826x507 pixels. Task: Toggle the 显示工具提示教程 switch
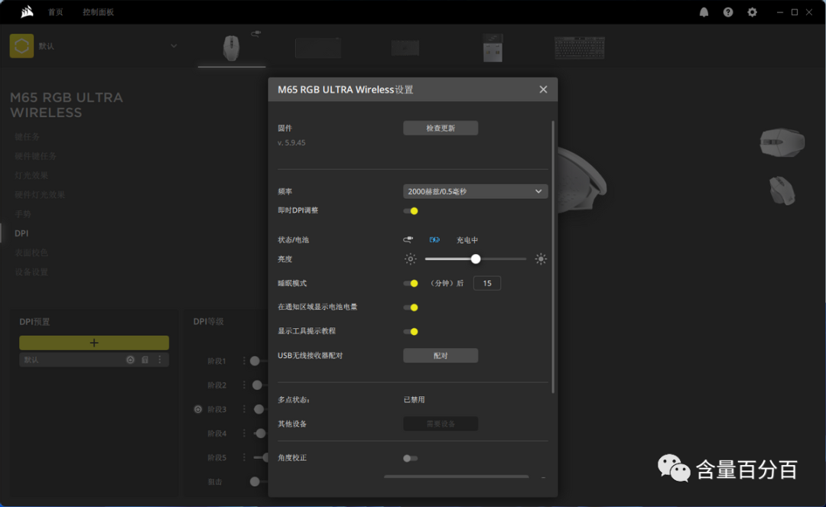[x=411, y=332]
